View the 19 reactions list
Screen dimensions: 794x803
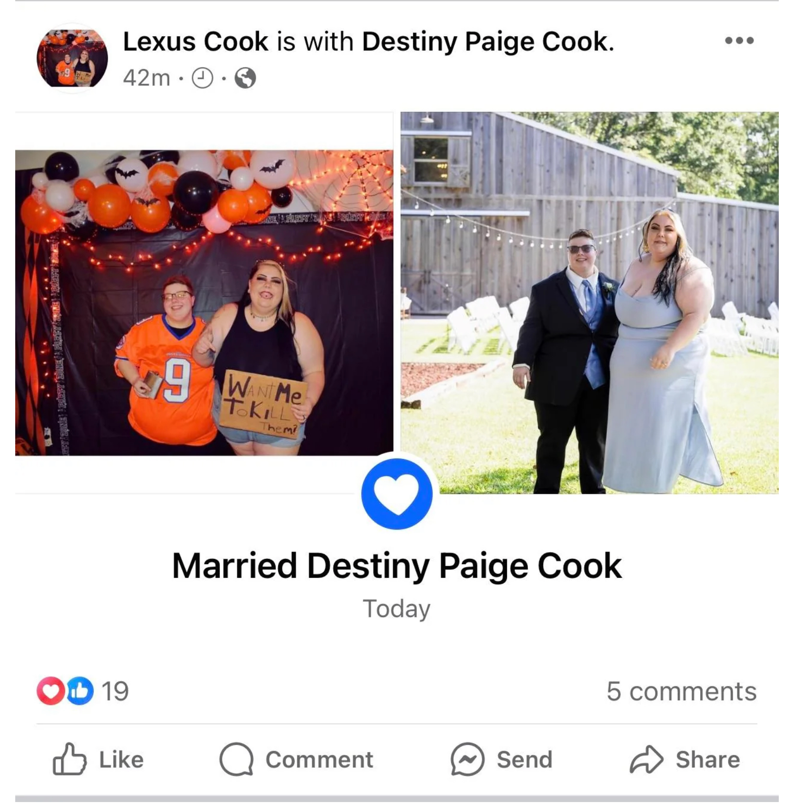point(115,691)
